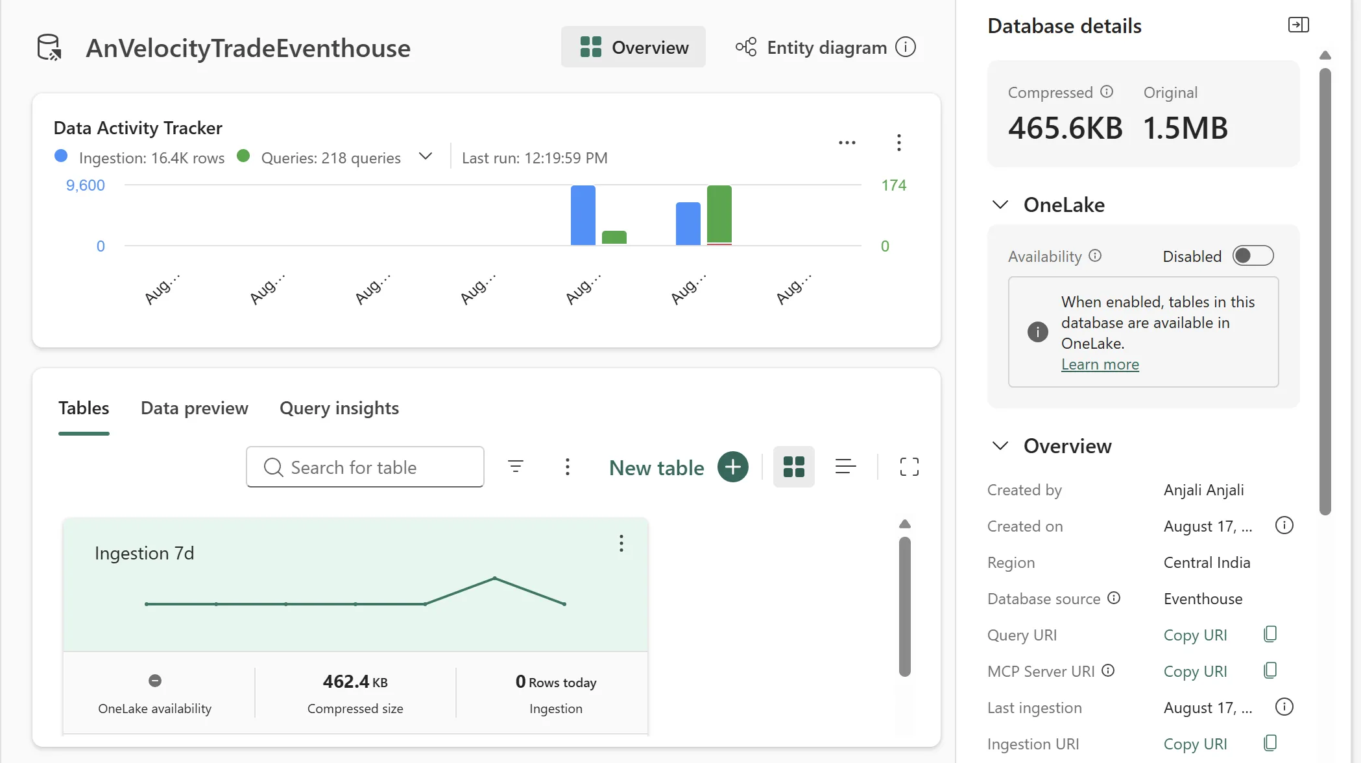Viewport: 1361px width, 763px height.
Task: Click info icon beside Database source
Action: coord(1114,598)
